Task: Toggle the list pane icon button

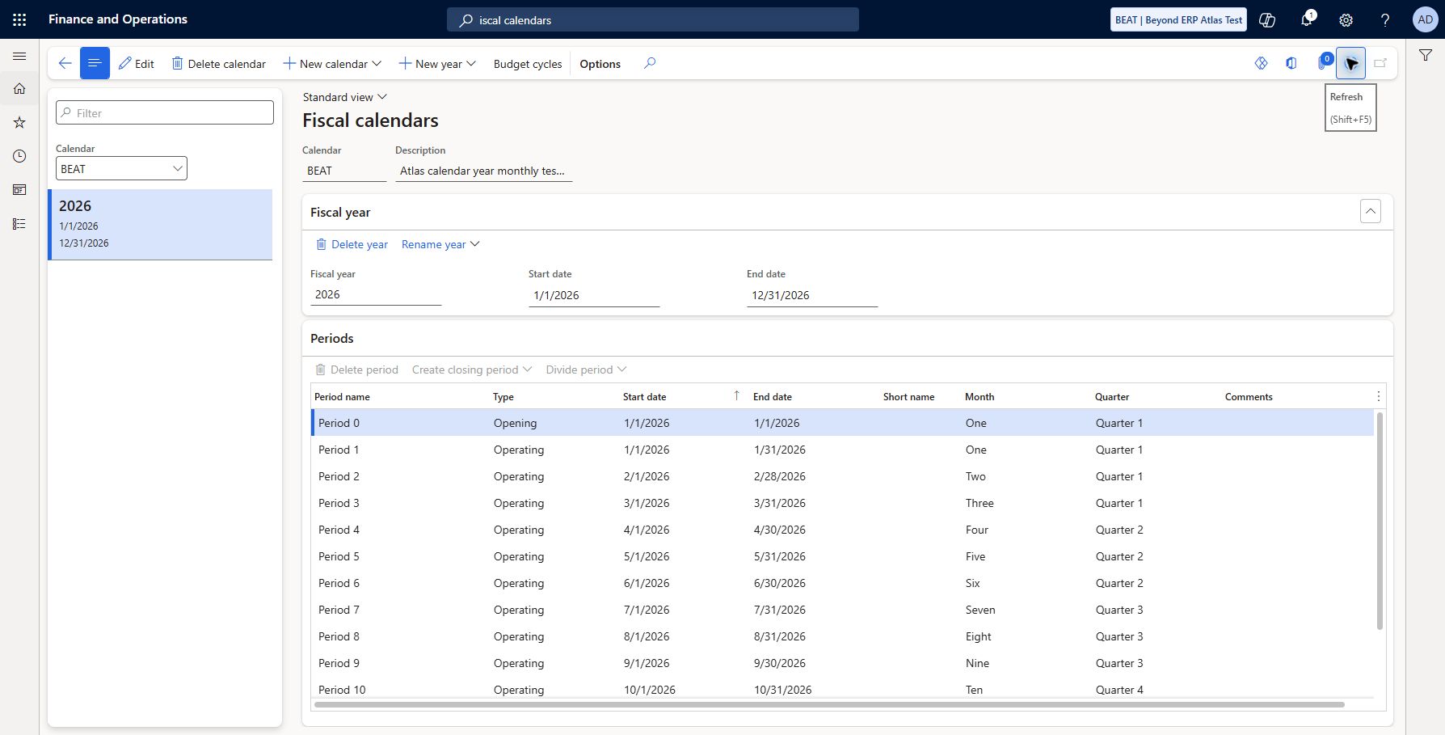Action: pos(95,63)
